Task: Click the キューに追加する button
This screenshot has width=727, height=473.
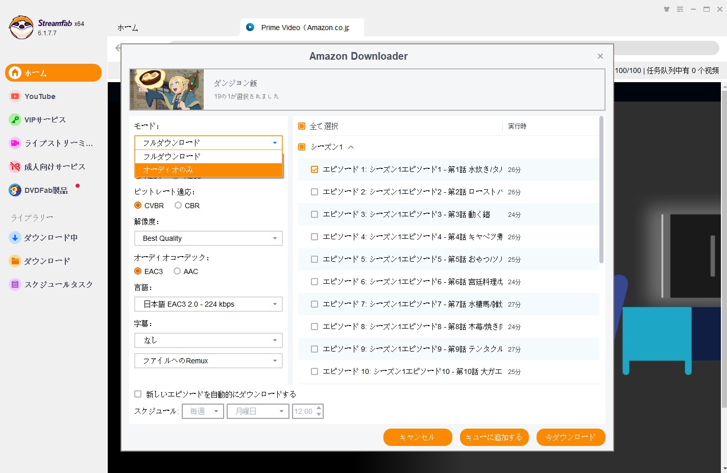Action: (x=494, y=437)
